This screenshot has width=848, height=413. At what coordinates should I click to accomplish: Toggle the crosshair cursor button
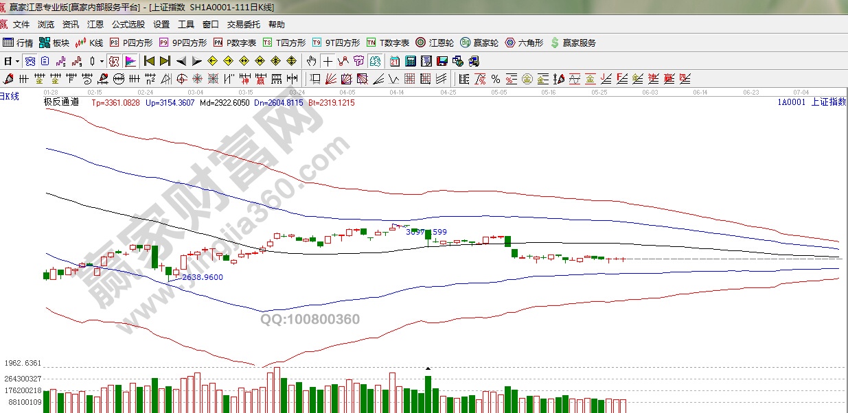(328, 60)
